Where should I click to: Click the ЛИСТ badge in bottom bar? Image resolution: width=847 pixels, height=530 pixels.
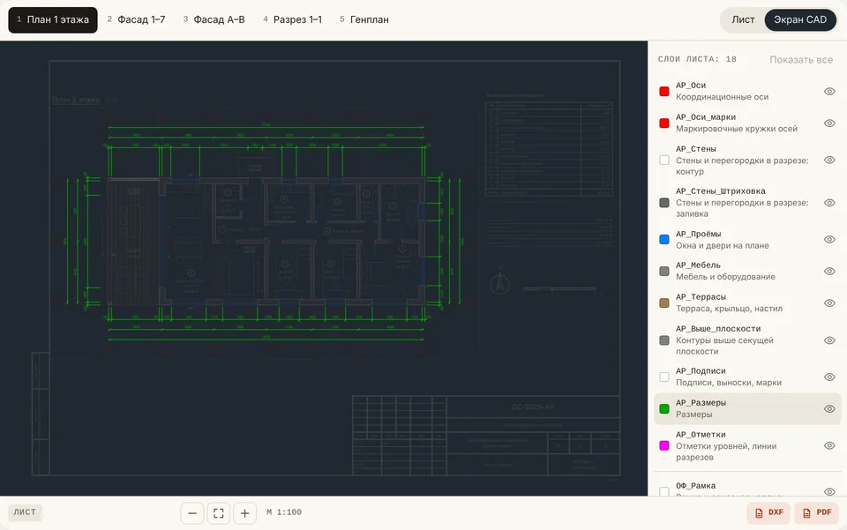point(25,512)
